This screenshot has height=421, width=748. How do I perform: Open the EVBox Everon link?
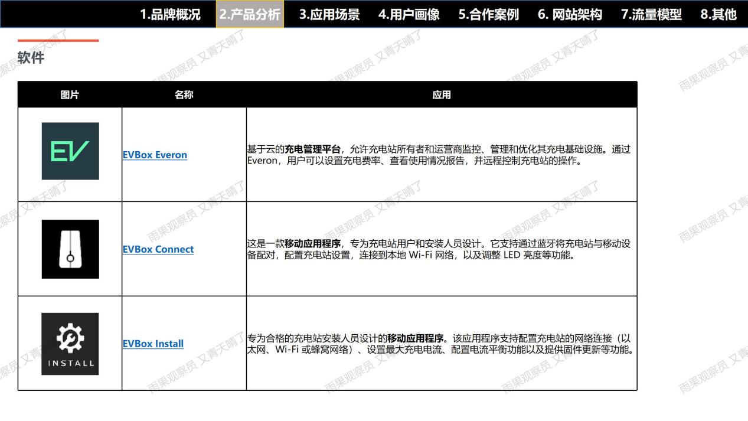(155, 155)
